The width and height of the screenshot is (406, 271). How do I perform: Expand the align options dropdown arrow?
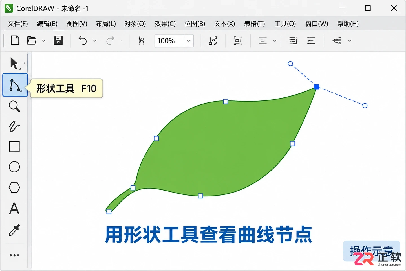[x=275, y=41]
